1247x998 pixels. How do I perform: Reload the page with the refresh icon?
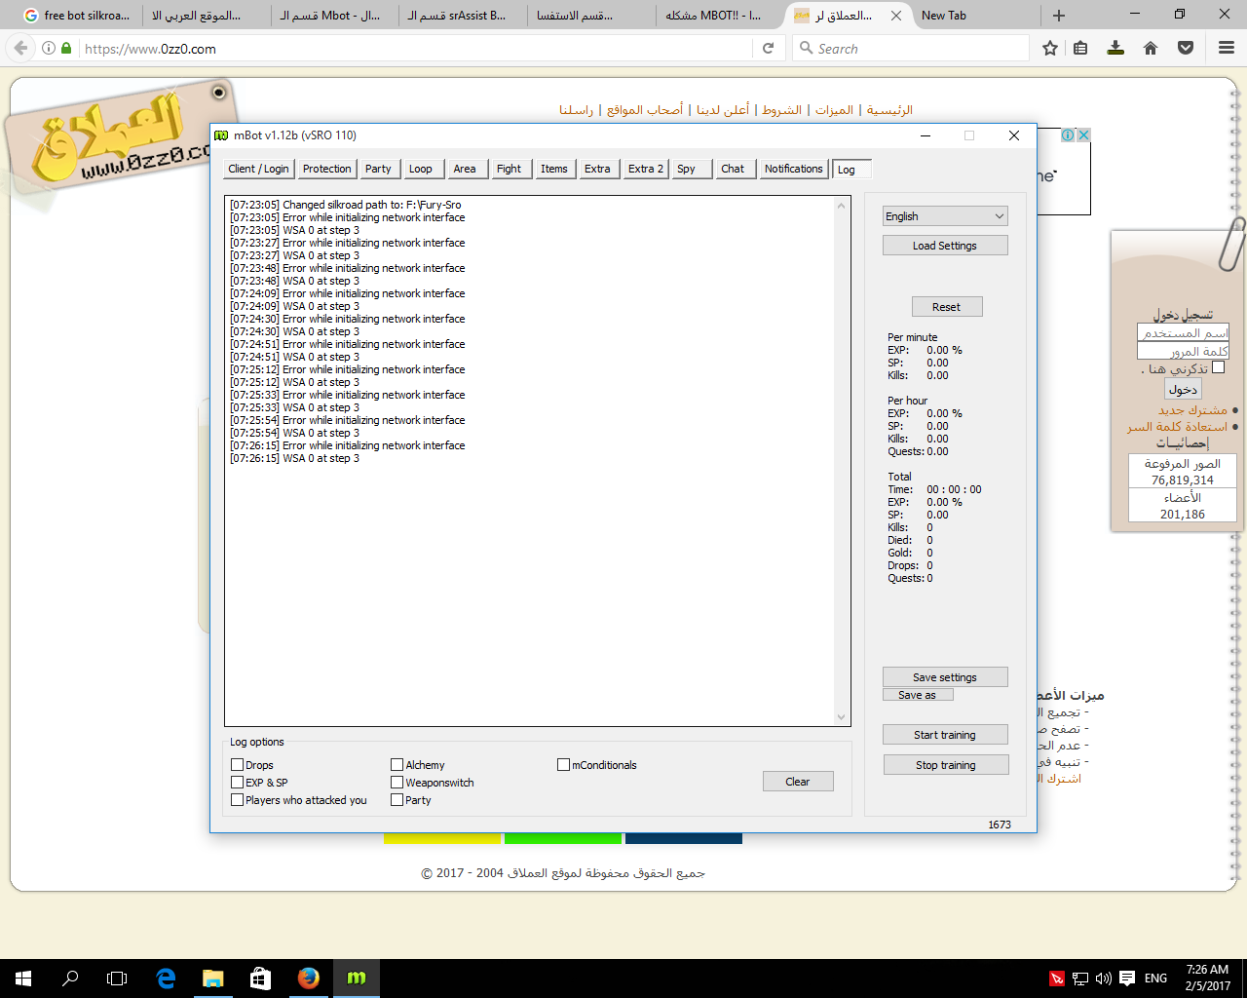point(768,48)
